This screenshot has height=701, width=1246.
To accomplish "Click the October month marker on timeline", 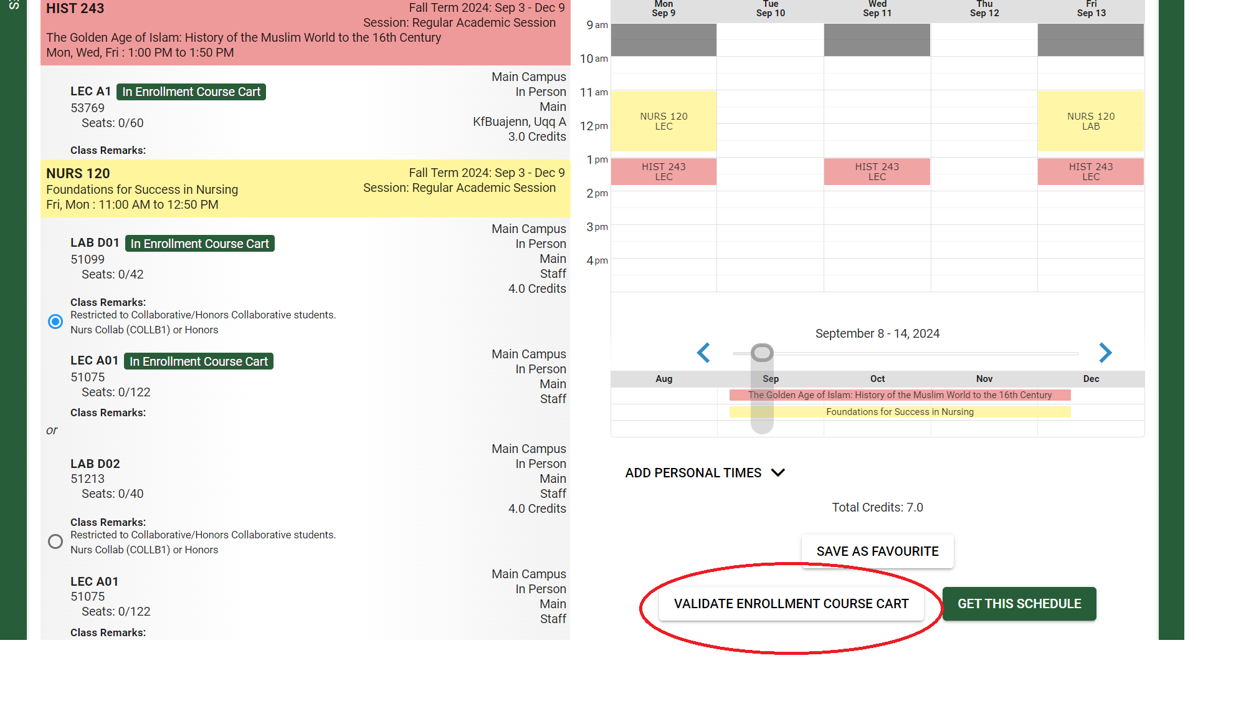I will pyautogui.click(x=877, y=378).
